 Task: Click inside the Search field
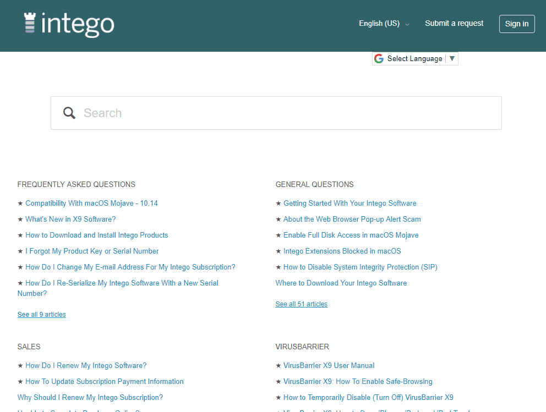220,112
